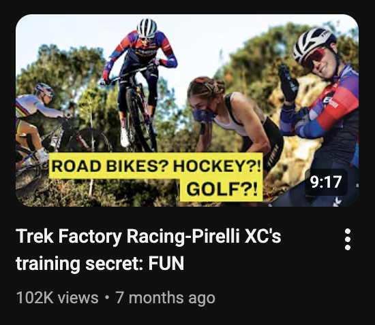This screenshot has width=375, height=325.
Task: Click the white helmet of the right rider
Action: click(x=312, y=43)
